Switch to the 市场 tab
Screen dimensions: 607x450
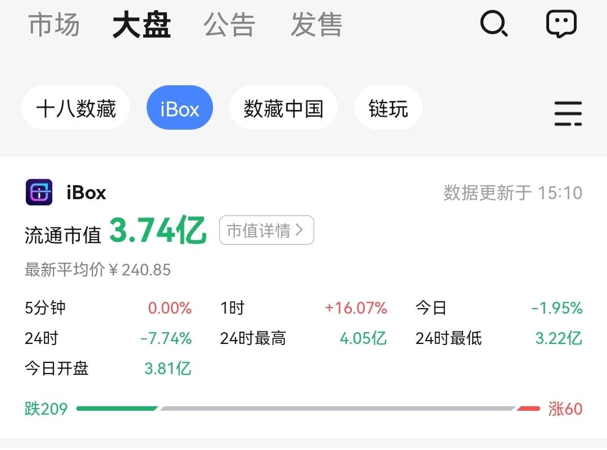click(54, 25)
